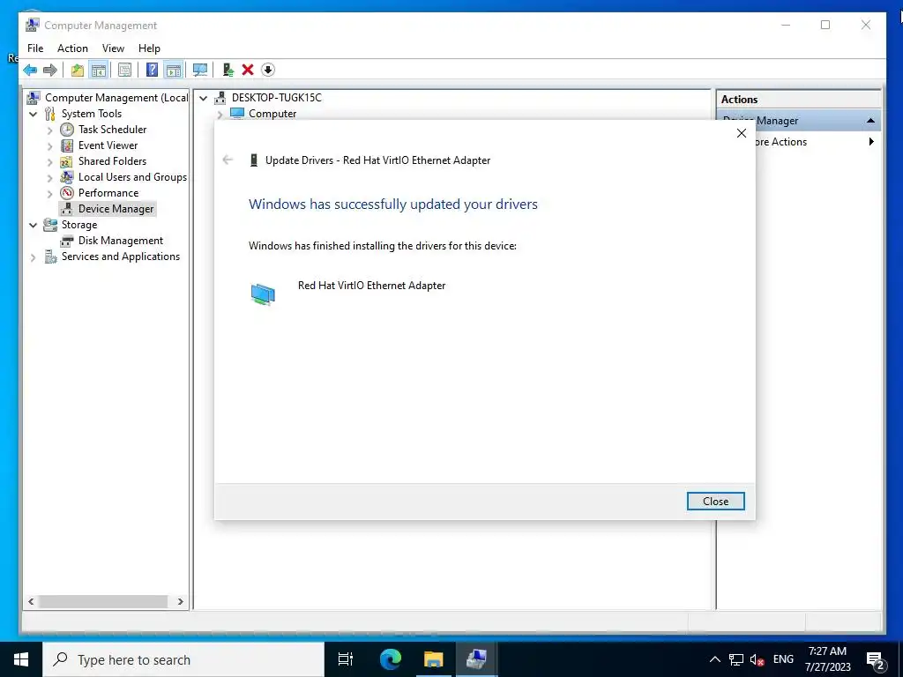The width and height of the screenshot is (903, 677).
Task: Click Computer Management taskbar icon
Action: click(477, 659)
